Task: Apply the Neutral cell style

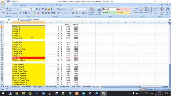Action: click(123, 13)
